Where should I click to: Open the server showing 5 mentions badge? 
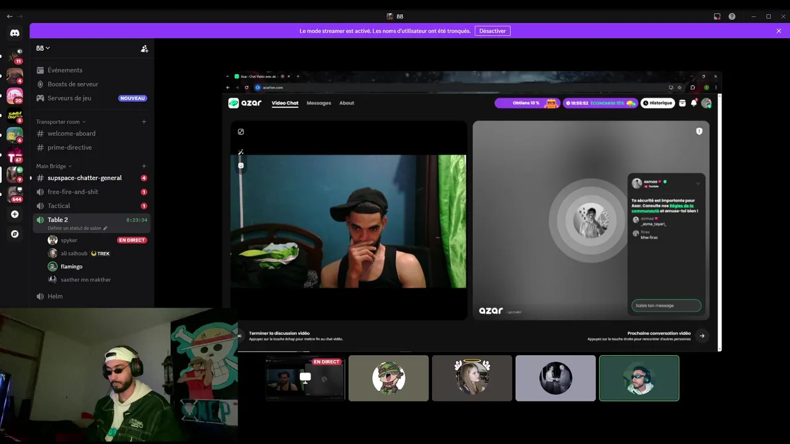(15, 115)
